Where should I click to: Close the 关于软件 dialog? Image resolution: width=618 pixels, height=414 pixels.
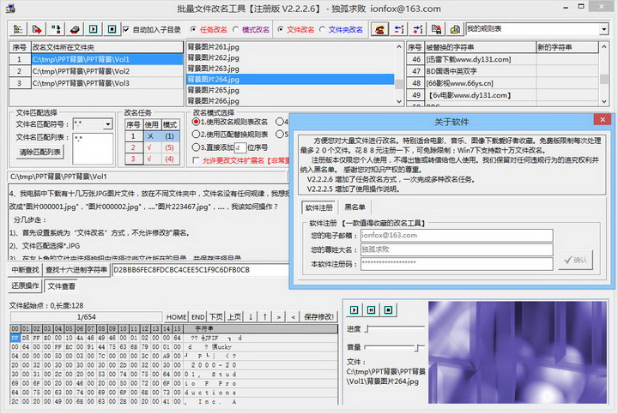603,120
